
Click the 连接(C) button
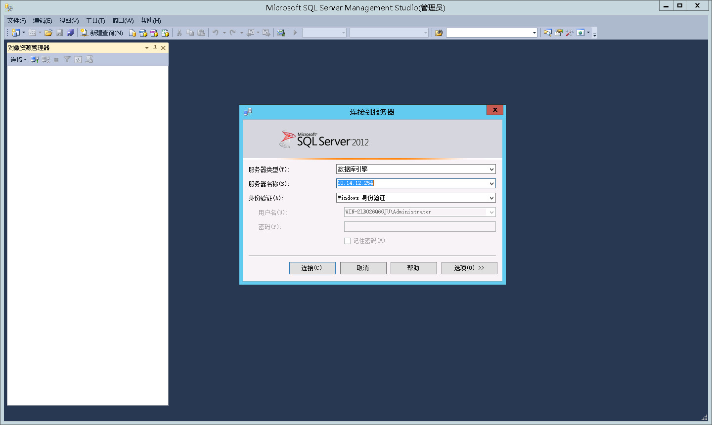[x=312, y=268]
